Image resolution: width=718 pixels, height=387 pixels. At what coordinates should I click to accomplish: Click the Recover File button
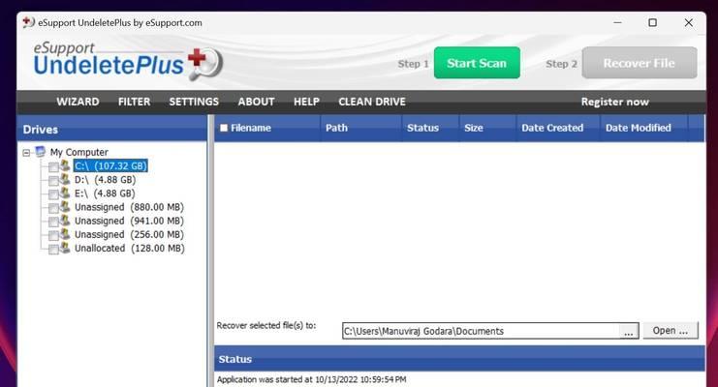[640, 63]
